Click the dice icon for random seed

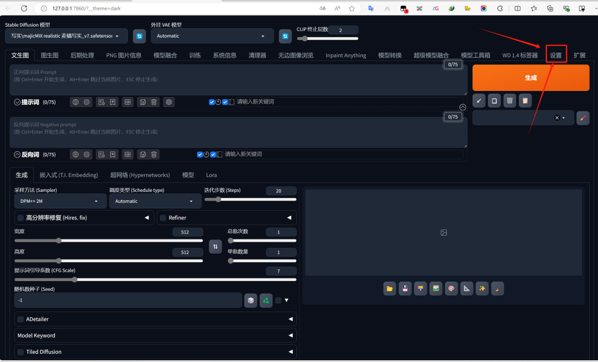251,300
